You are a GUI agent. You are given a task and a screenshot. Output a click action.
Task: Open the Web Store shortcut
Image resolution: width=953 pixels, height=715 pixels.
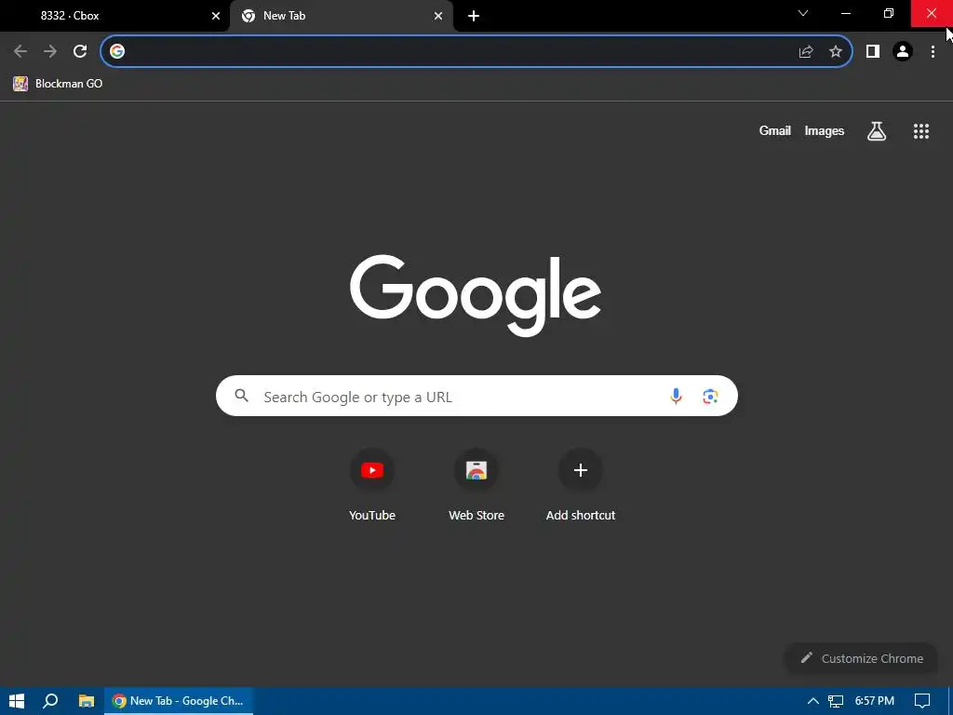[476, 485]
